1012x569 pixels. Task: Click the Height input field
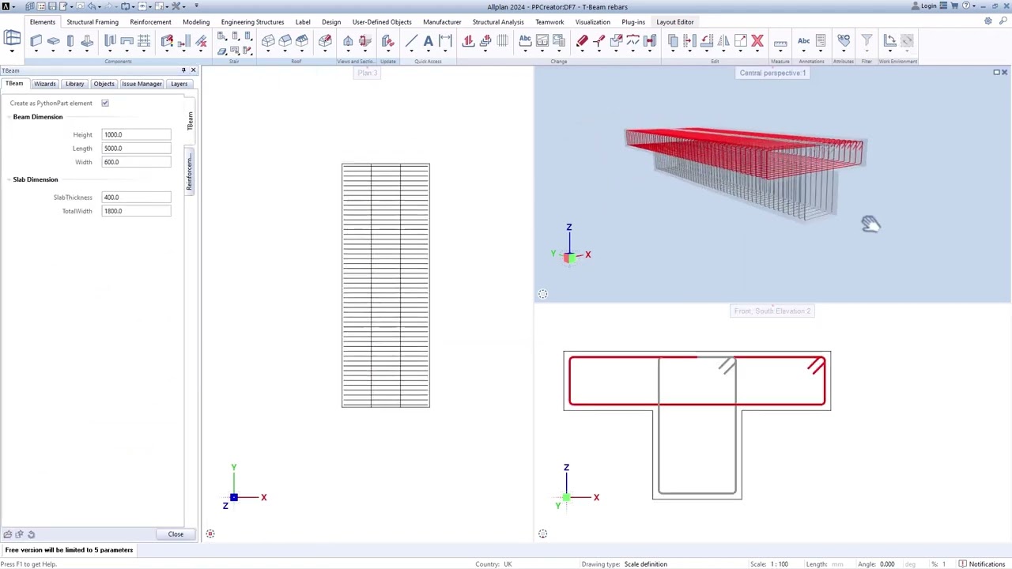(136, 134)
